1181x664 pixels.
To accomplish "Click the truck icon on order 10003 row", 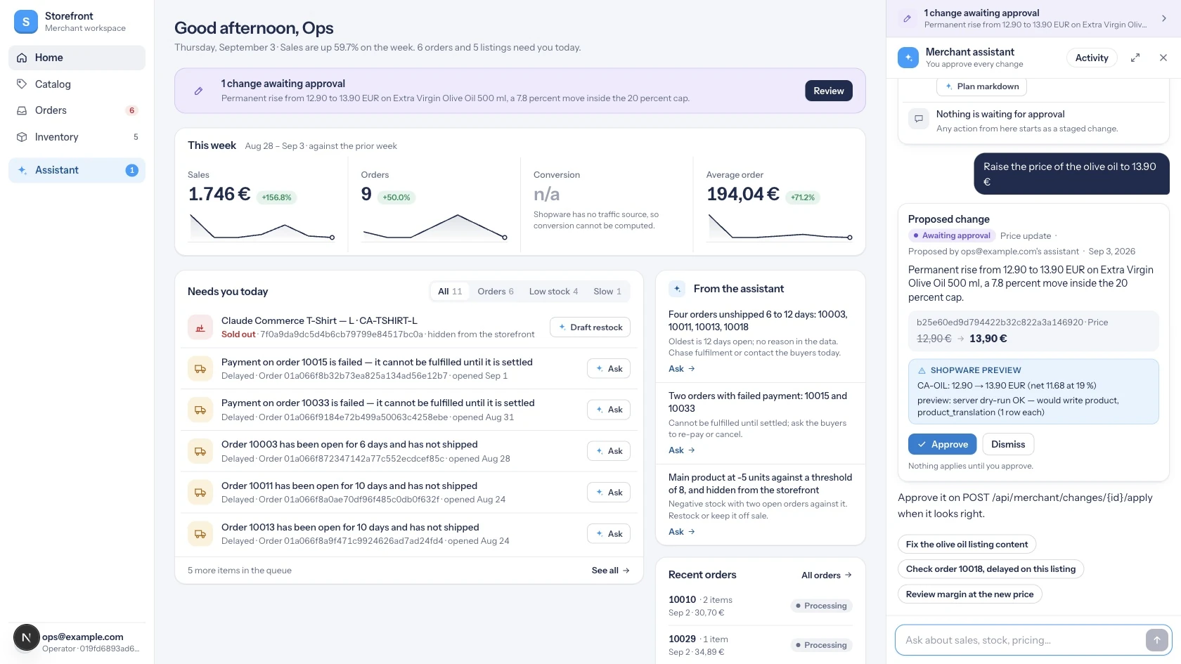I will [200, 451].
